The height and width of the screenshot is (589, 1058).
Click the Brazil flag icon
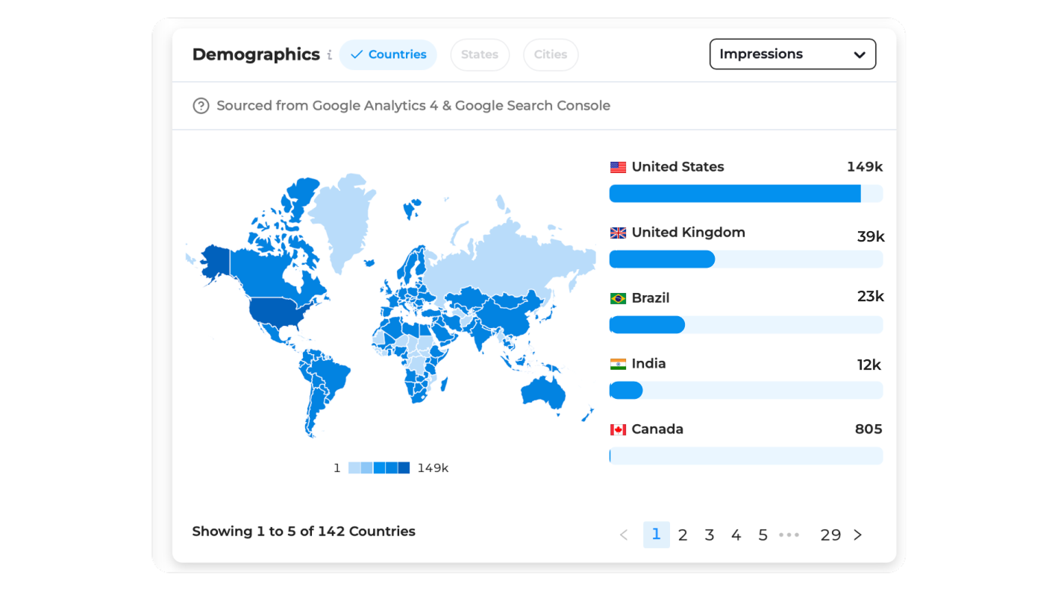618,298
